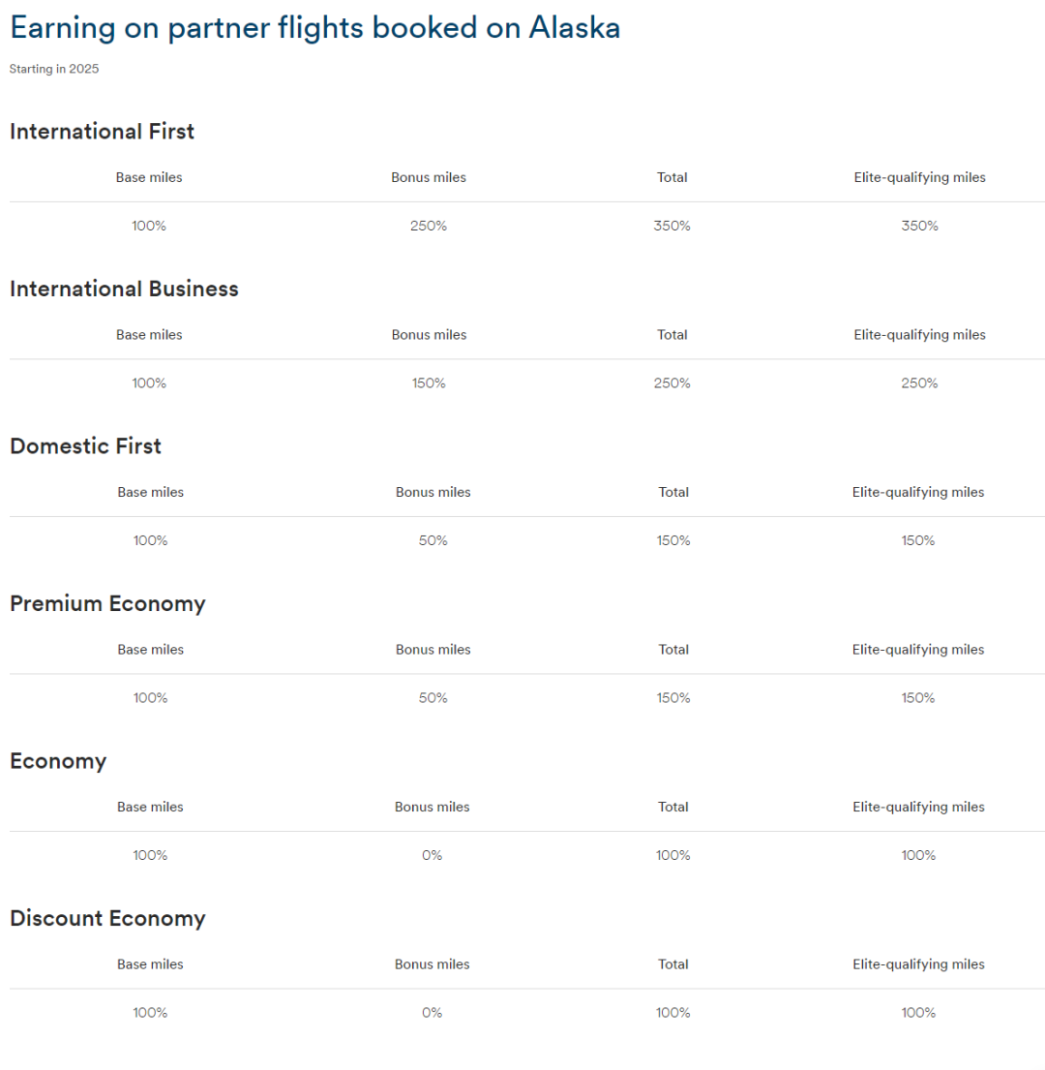Click the Premium Economy section heading

point(107,603)
